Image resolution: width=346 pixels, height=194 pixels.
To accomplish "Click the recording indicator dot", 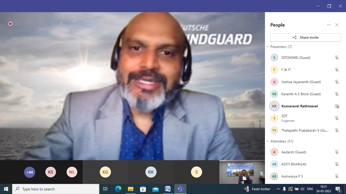I will 10,24.
